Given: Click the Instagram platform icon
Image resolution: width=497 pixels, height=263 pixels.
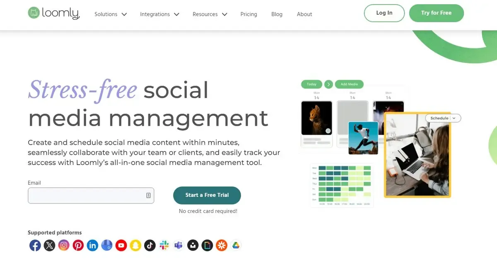Looking at the screenshot, I should click(x=64, y=246).
